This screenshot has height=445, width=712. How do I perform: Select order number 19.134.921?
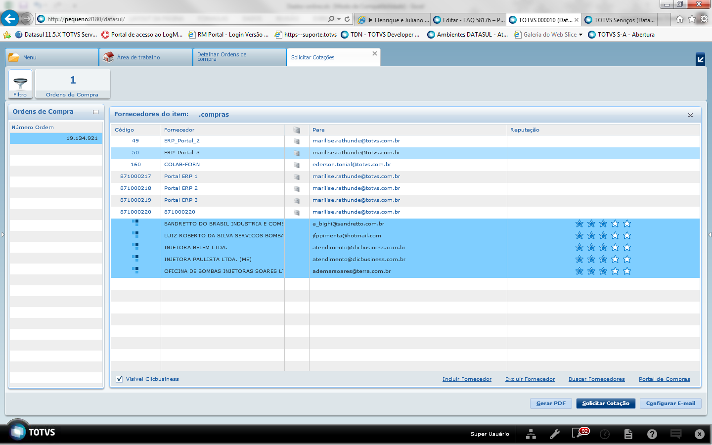click(56, 138)
